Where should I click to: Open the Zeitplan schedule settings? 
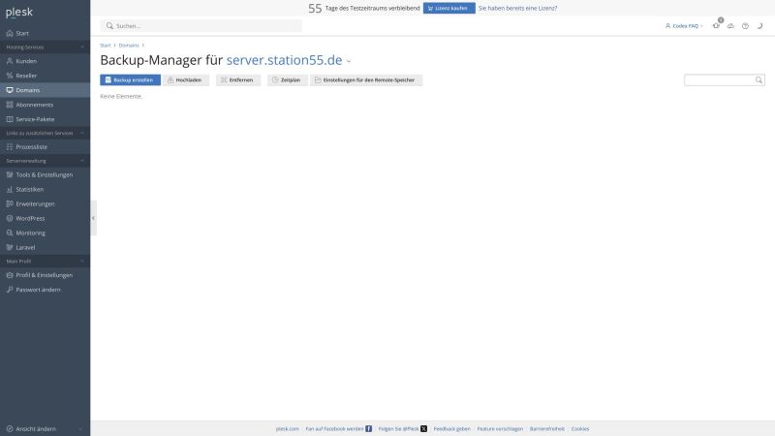point(287,80)
